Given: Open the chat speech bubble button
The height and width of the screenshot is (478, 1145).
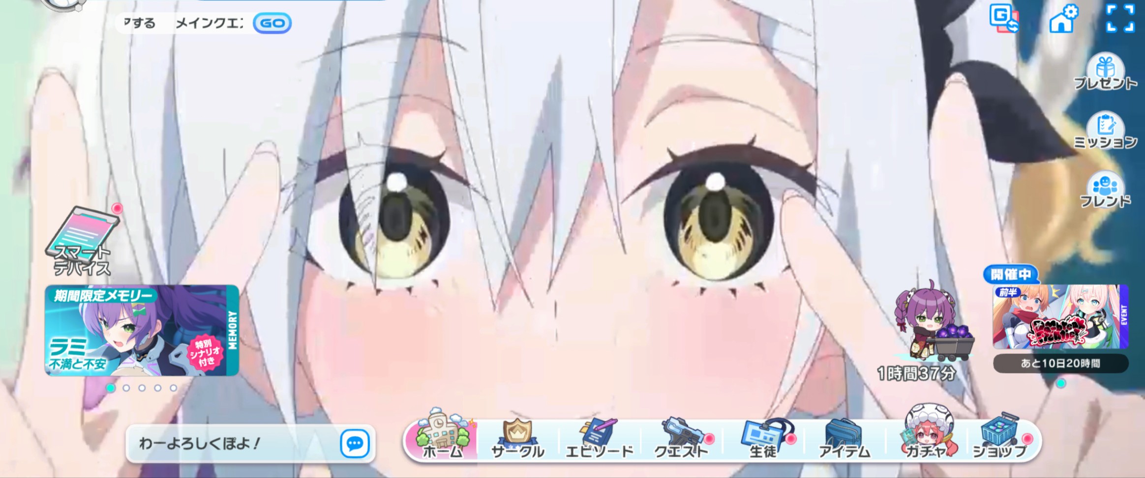Looking at the screenshot, I should click(355, 444).
